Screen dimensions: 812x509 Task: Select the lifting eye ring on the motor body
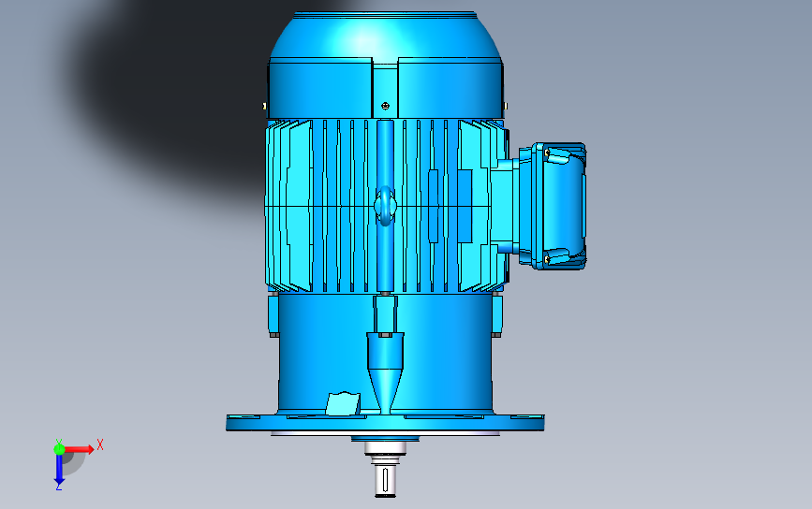tap(385, 206)
